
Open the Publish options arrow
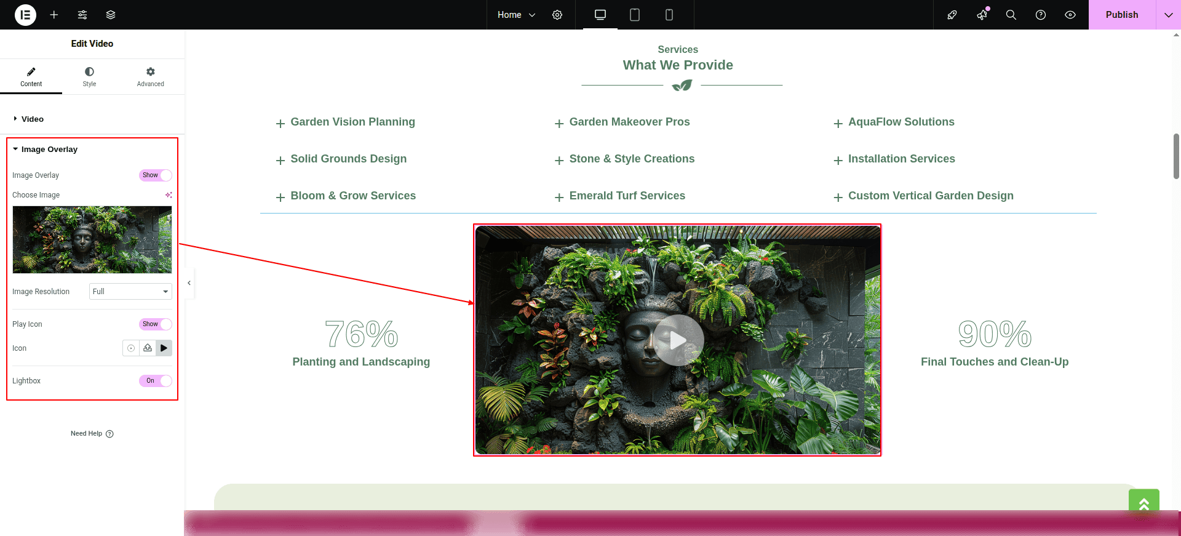click(x=1169, y=15)
